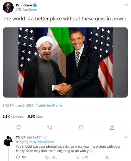Click the reply icon under the main tweet
The height and width of the screenshot is (161, 131).
click(x=19, y=128)
